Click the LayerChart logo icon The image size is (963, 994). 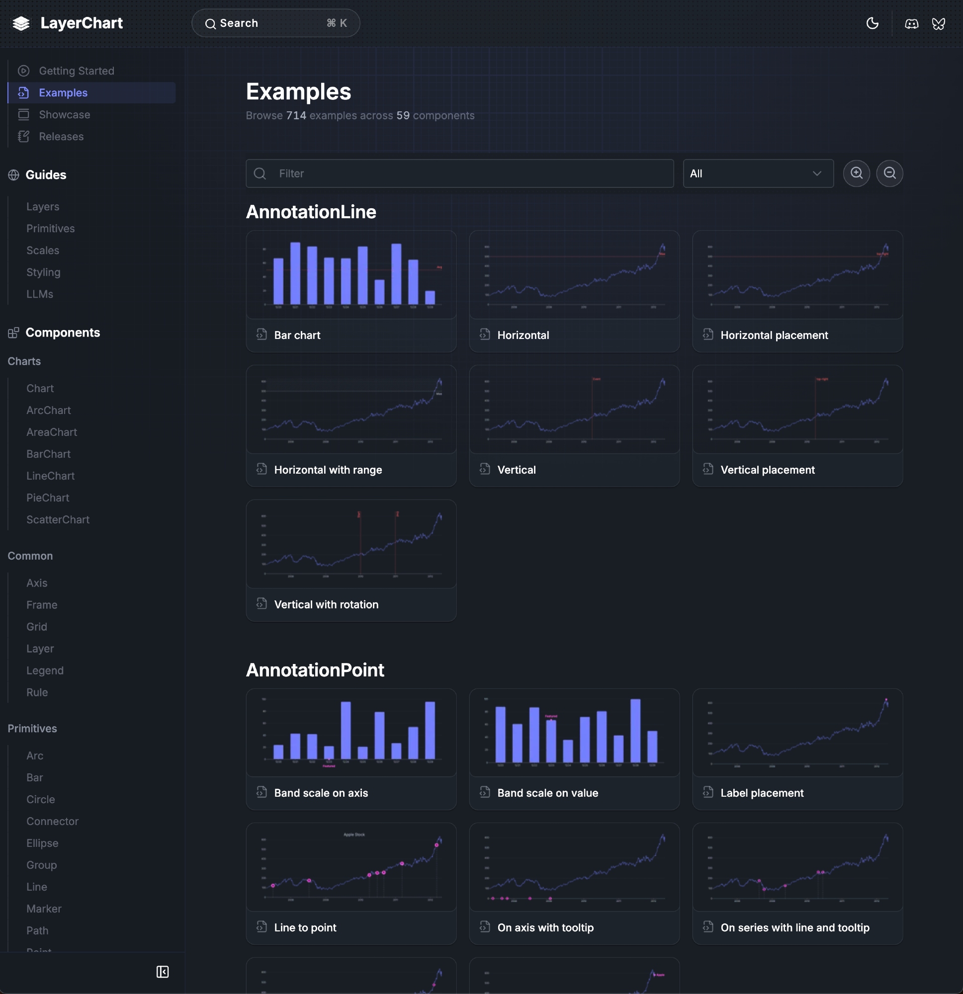[x=21, y=23]
